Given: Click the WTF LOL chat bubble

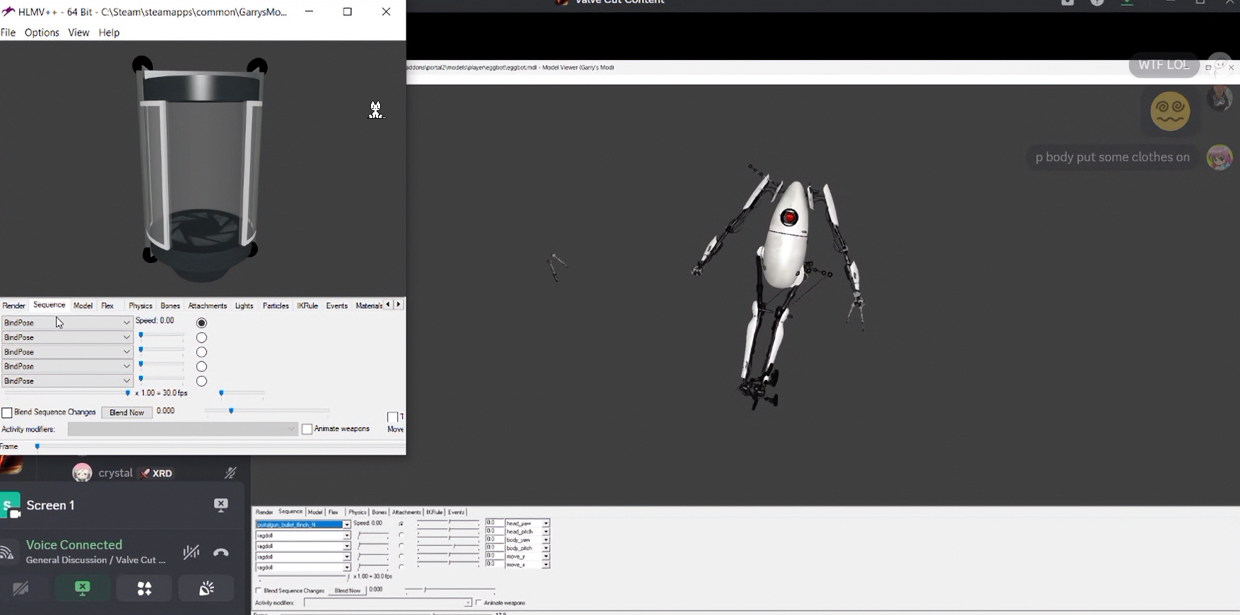Looking at the screenshot, I should [x=1164, y=65].
